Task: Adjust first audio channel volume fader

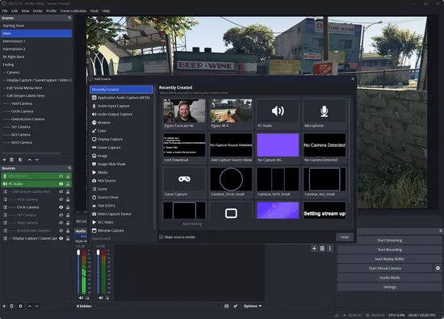Action: click(78, 252)
